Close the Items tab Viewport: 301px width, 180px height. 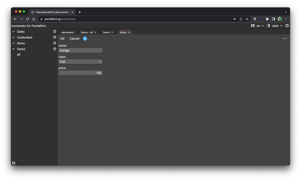129,32
